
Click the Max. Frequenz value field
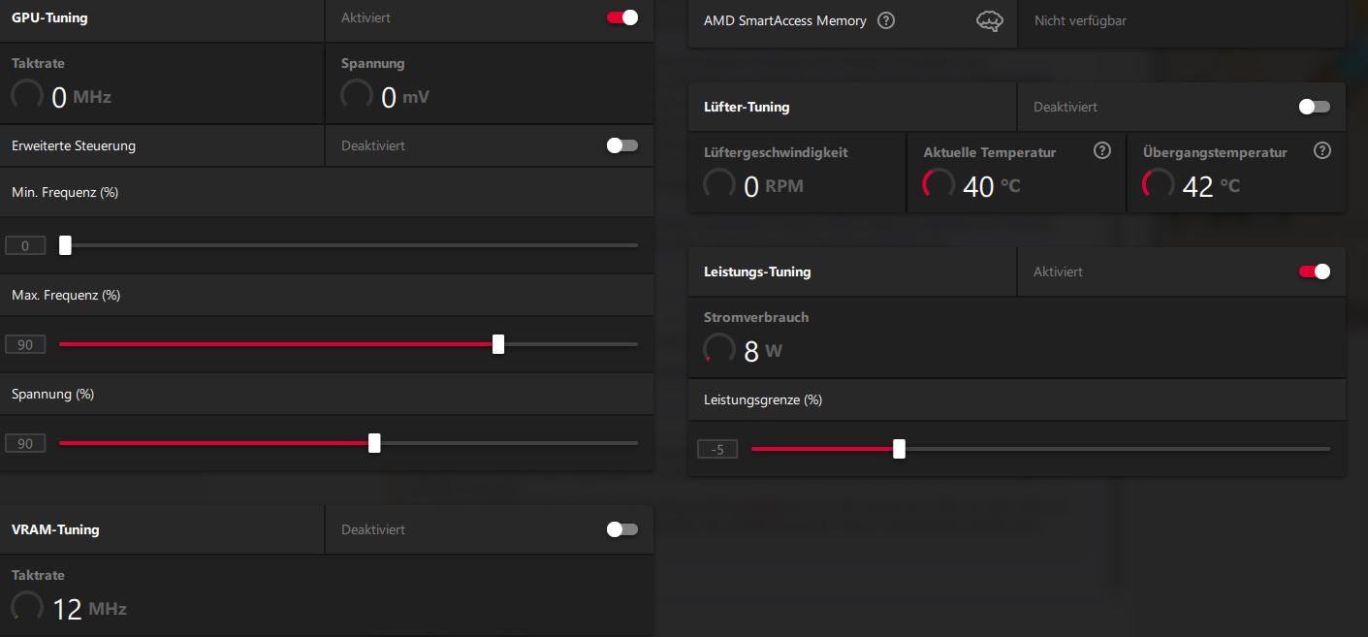pos(25,344)
